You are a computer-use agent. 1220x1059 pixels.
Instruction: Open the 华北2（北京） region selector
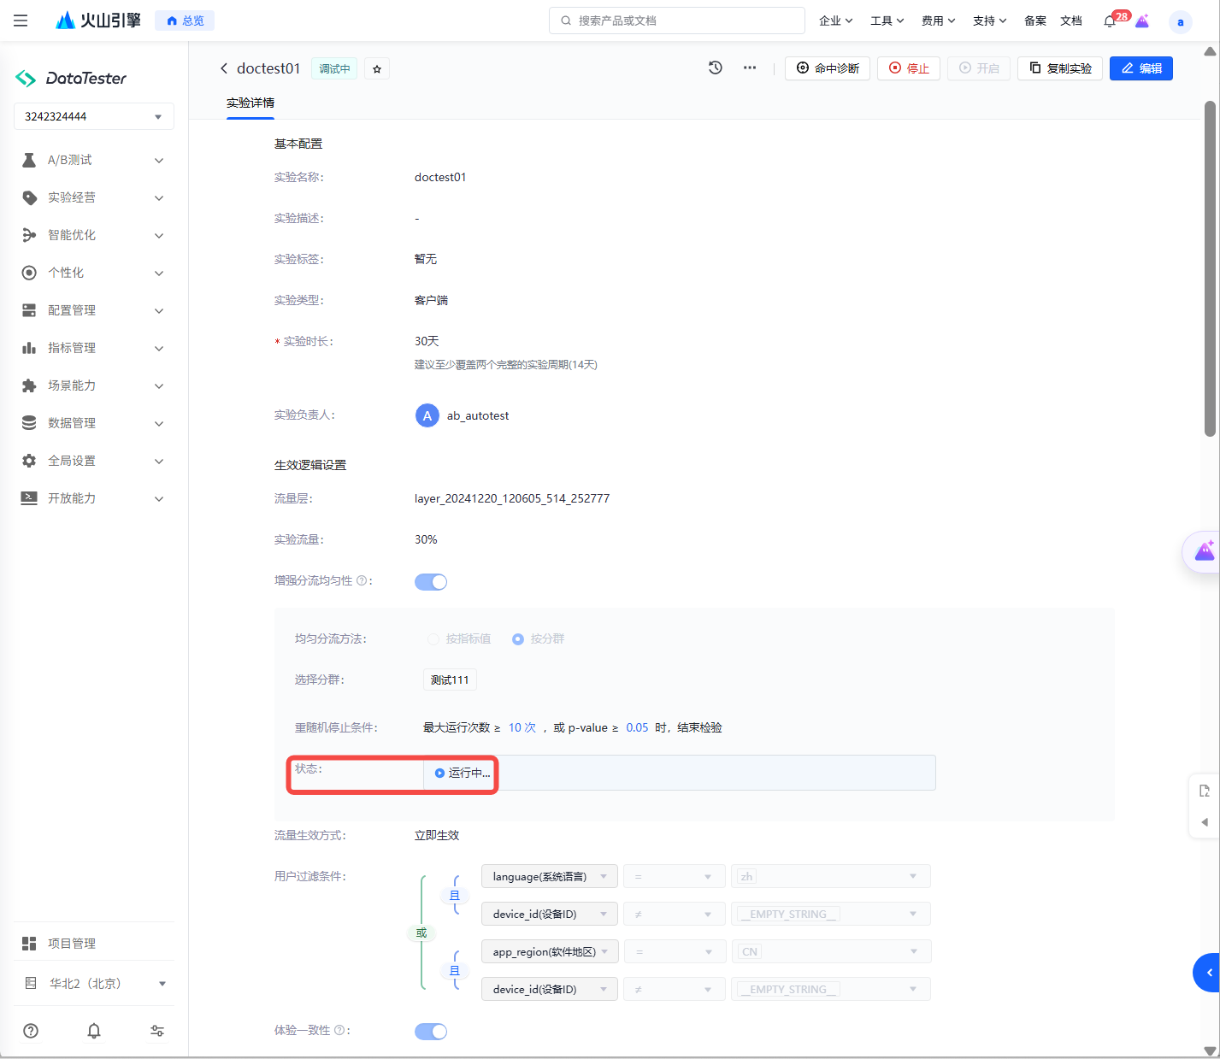point(94,984)
